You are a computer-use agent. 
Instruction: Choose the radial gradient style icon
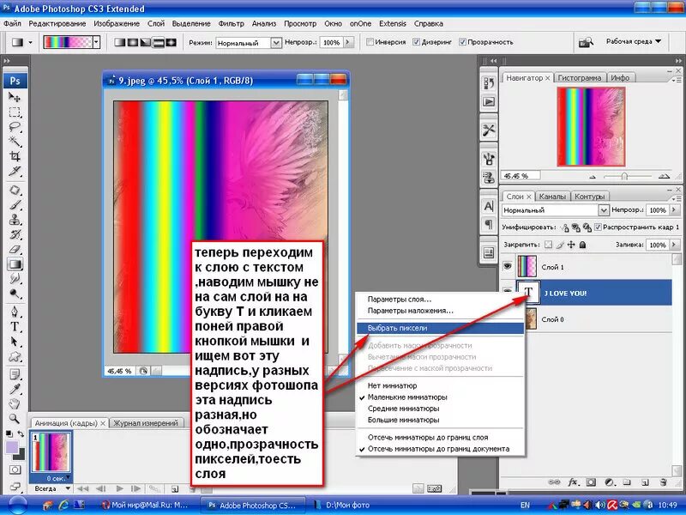click(x=133, y=42)
